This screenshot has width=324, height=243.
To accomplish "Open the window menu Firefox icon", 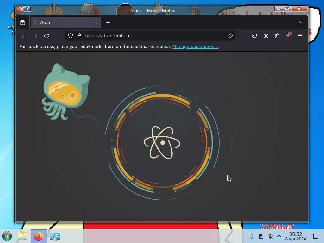I will pyautogui.click(x=19, y=9).
